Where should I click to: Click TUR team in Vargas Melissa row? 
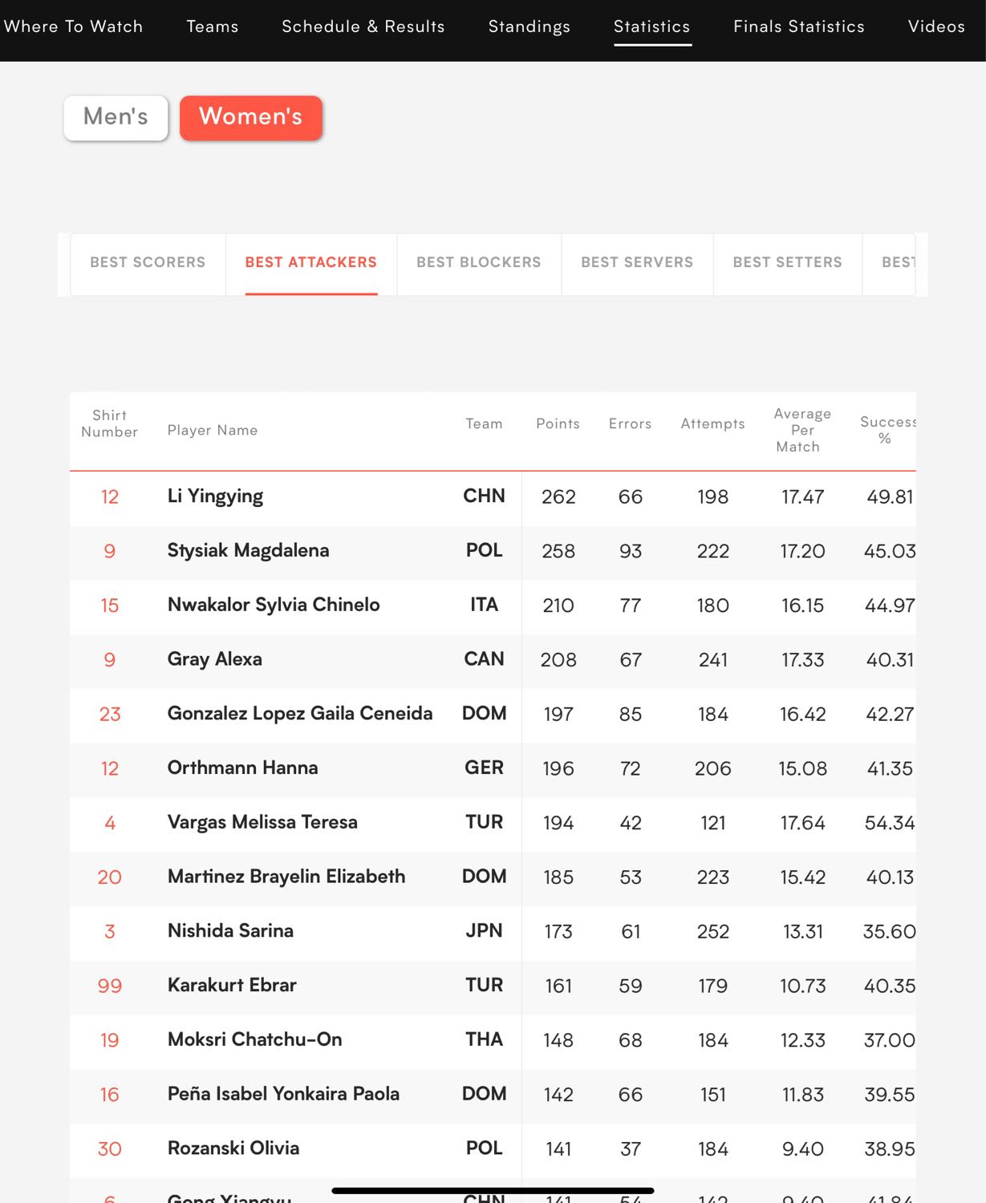click(x=485, y=823)
